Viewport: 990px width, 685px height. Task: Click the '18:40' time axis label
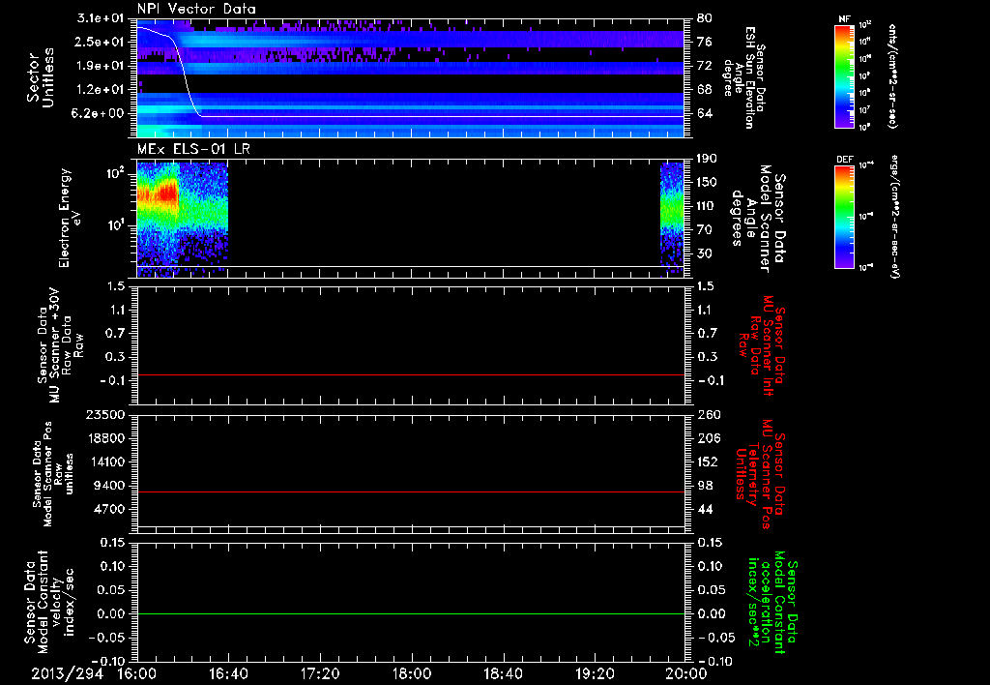(503, 673)
